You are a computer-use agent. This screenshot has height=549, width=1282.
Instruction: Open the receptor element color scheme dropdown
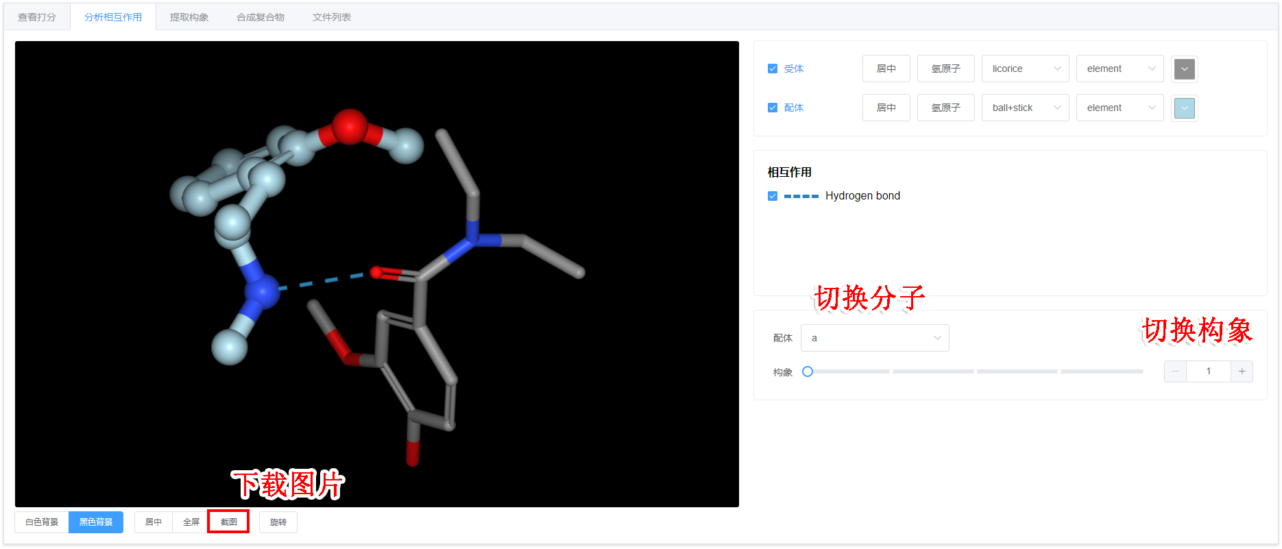point(1120,69)
